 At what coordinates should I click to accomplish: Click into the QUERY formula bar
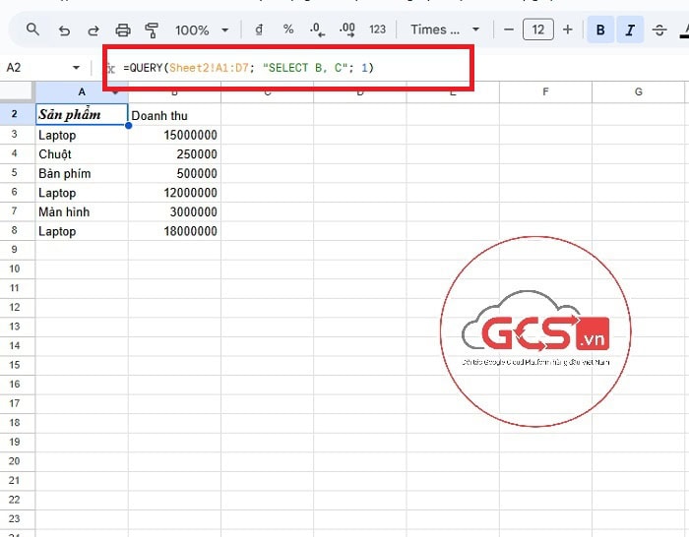[295, 68]
